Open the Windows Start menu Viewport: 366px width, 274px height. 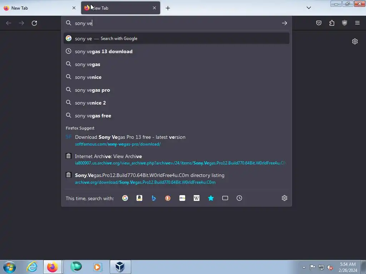point(10,267)
